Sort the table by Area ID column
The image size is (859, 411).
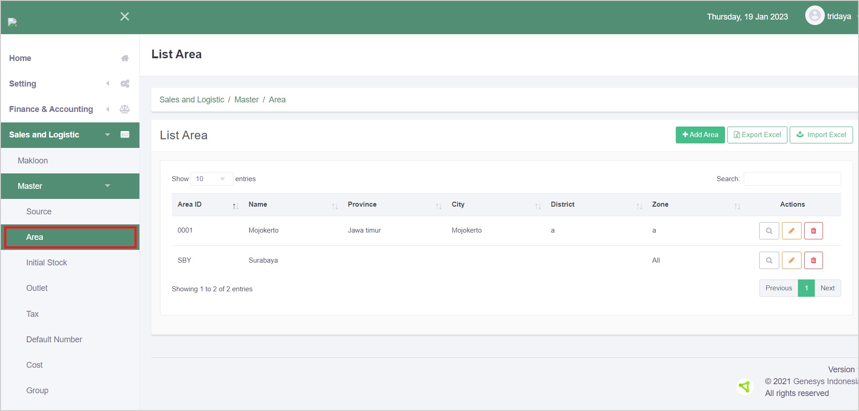205,205
